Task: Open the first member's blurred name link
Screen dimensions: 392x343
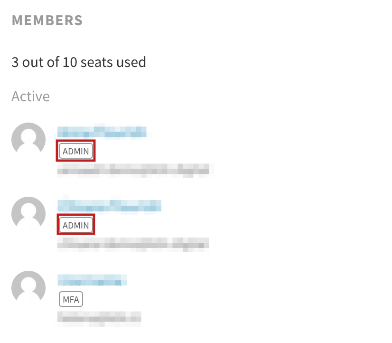Action: pos(102,132)
